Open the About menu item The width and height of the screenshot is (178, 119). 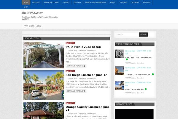(x=113, y=2)
